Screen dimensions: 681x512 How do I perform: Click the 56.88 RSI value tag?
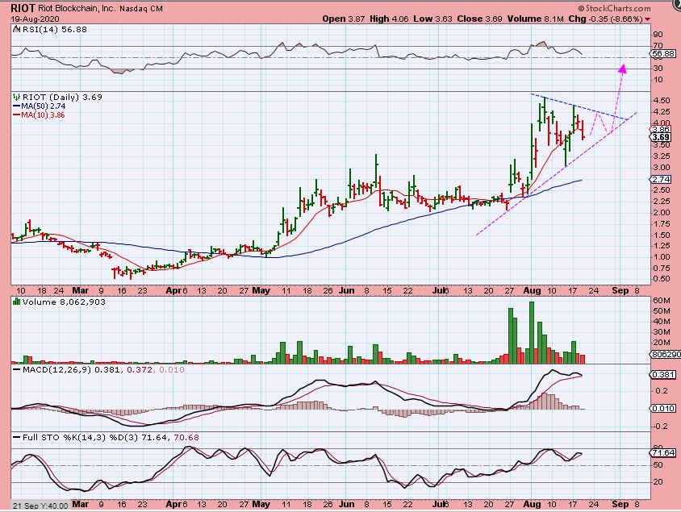tap(663, 53)
